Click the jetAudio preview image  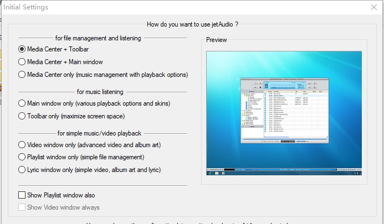click(x=284, y=113)
